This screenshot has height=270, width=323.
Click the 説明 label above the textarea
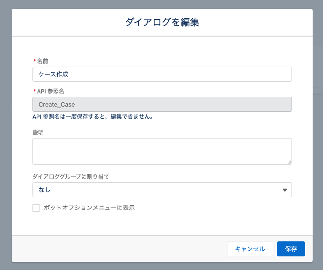click(38, 132)
